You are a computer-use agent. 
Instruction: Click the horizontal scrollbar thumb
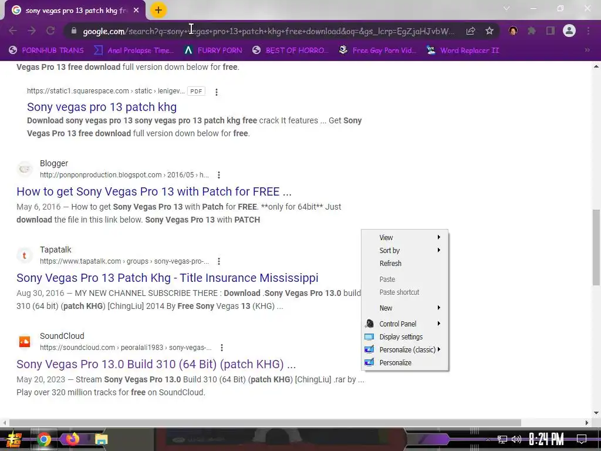265,423
